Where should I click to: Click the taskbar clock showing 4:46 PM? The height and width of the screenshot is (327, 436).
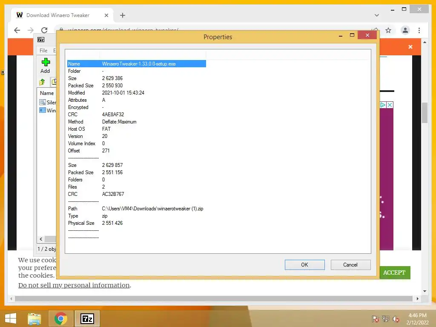417,319
